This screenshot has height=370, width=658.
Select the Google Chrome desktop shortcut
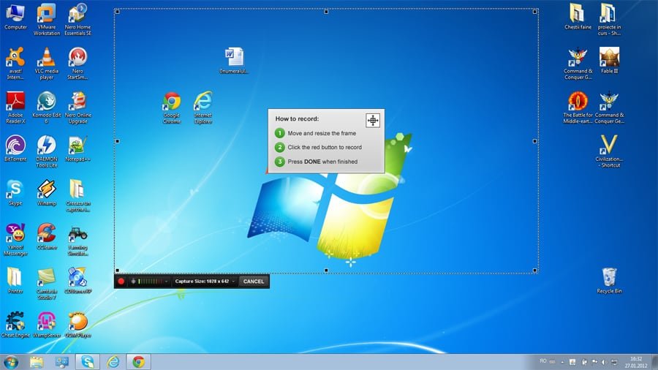coord(172,107)
